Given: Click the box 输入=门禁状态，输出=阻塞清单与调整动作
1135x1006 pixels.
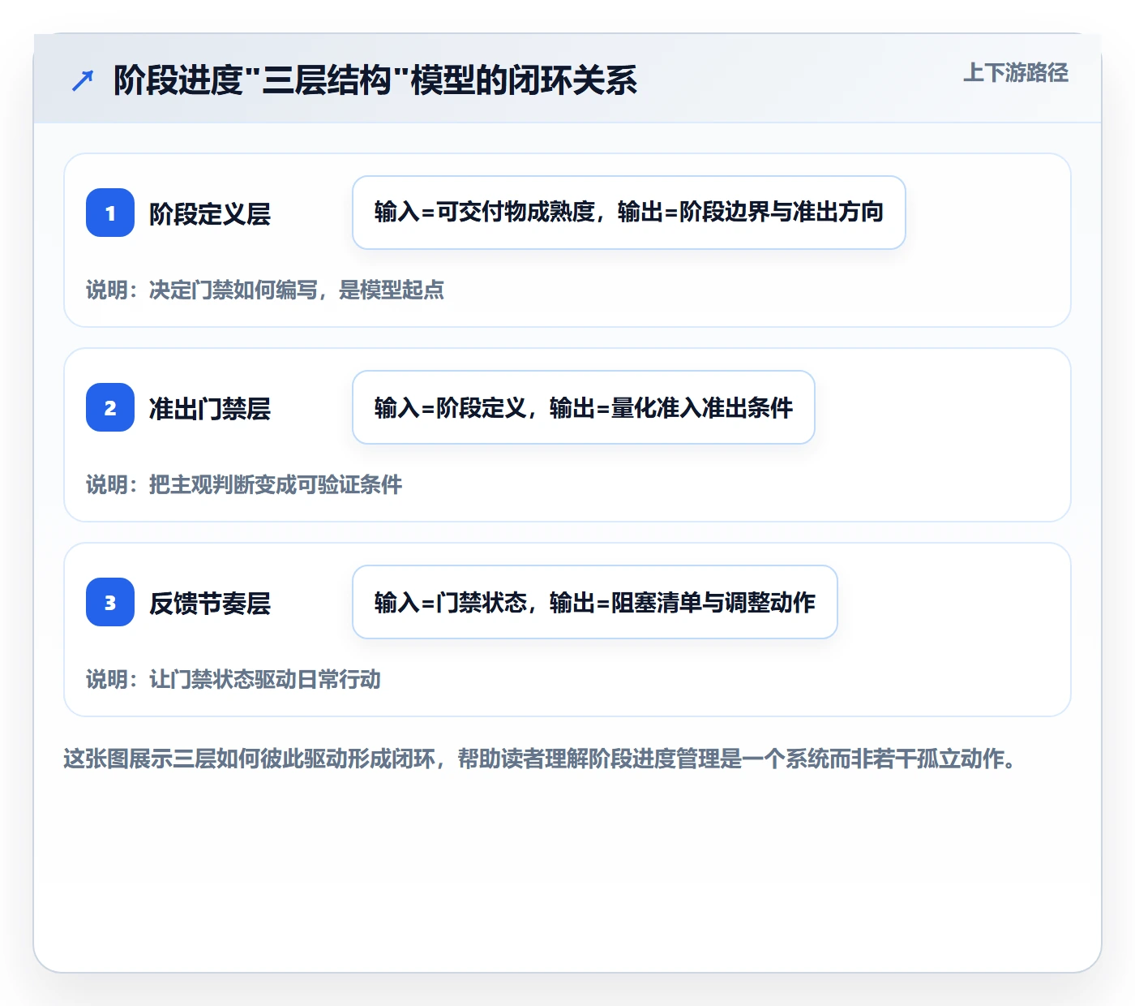Looking at the screenshot, I should pos(595,602).
